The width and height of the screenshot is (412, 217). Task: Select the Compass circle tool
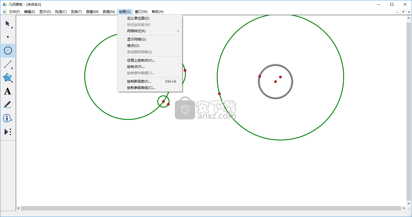[x=8, y=51]
